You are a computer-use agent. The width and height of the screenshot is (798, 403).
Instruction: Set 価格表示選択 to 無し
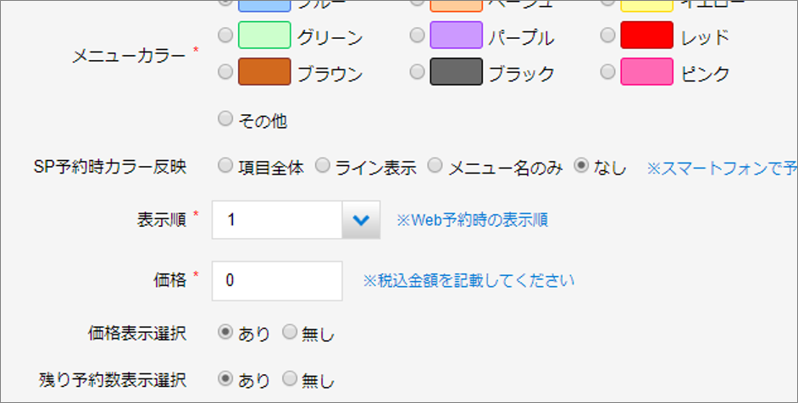(289, 333)
